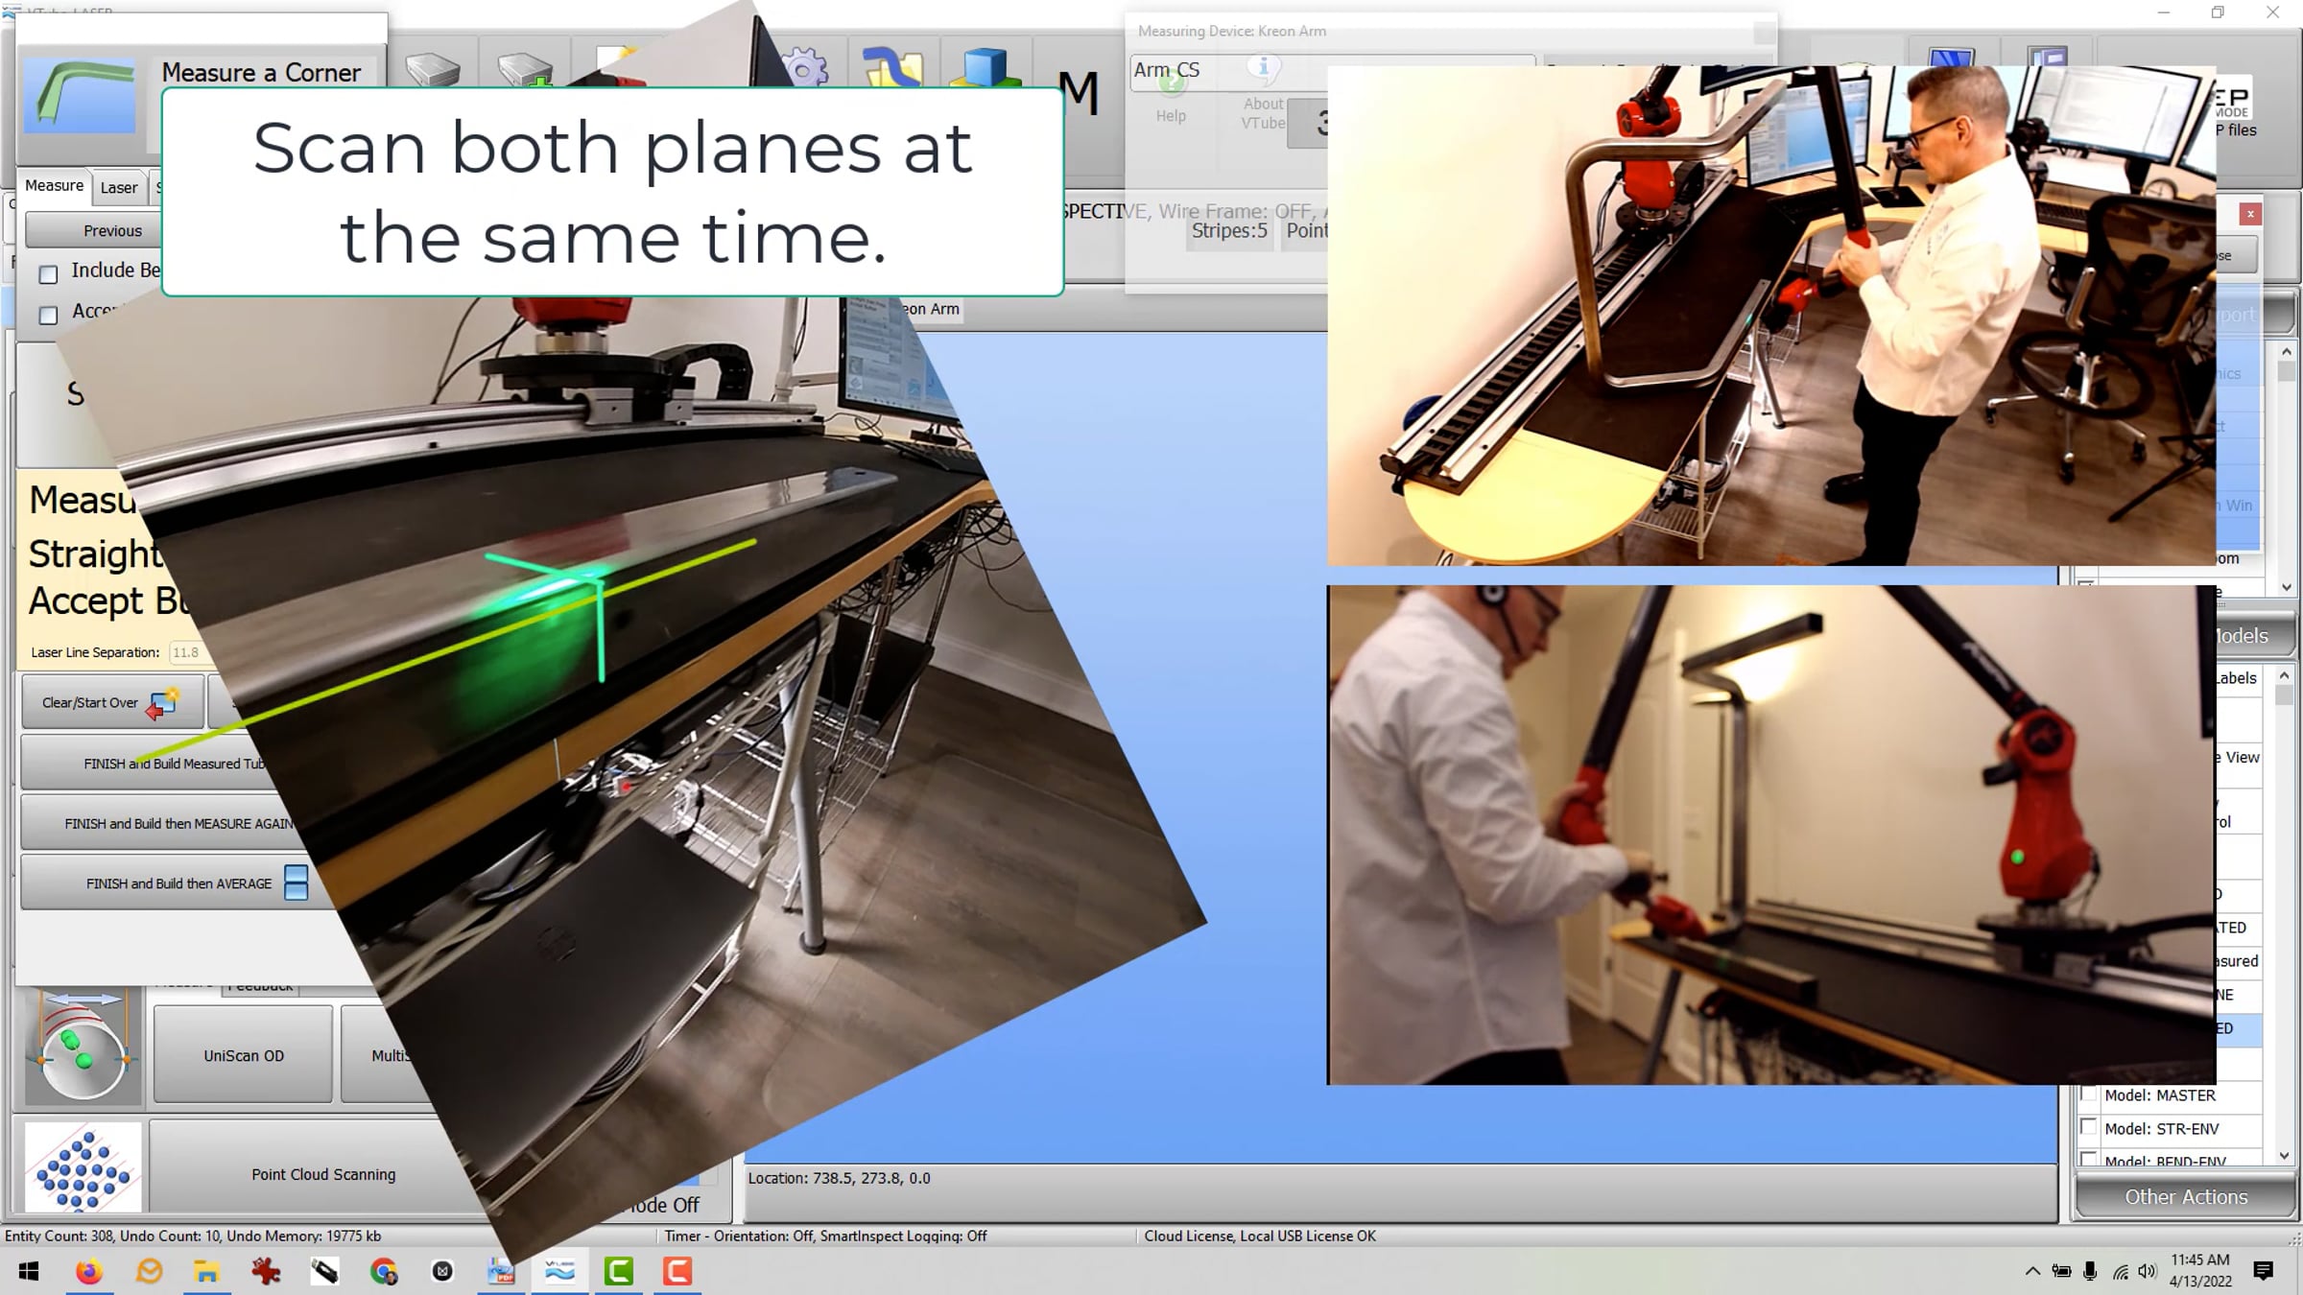Click the Measure a Corner title text
Viewport: 2303px width, 1295px height.
coord(261,72)
